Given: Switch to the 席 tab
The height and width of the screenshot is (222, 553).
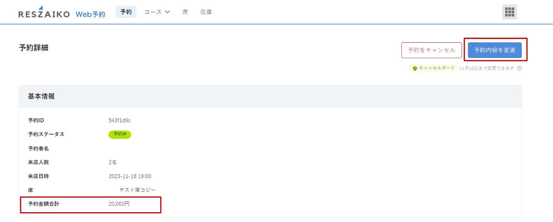Looking at the screenshot, I should pyautogui.click(x=185, y=12).
